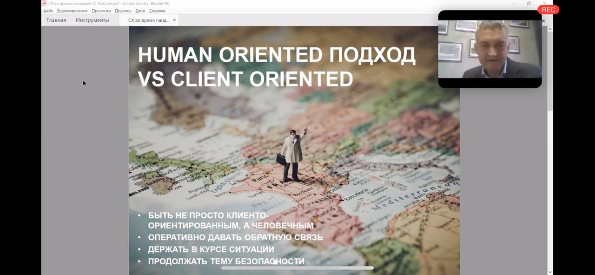Close the Acrobat Reader window
This screenshot has height=275, width=595.
coord(544,3)
